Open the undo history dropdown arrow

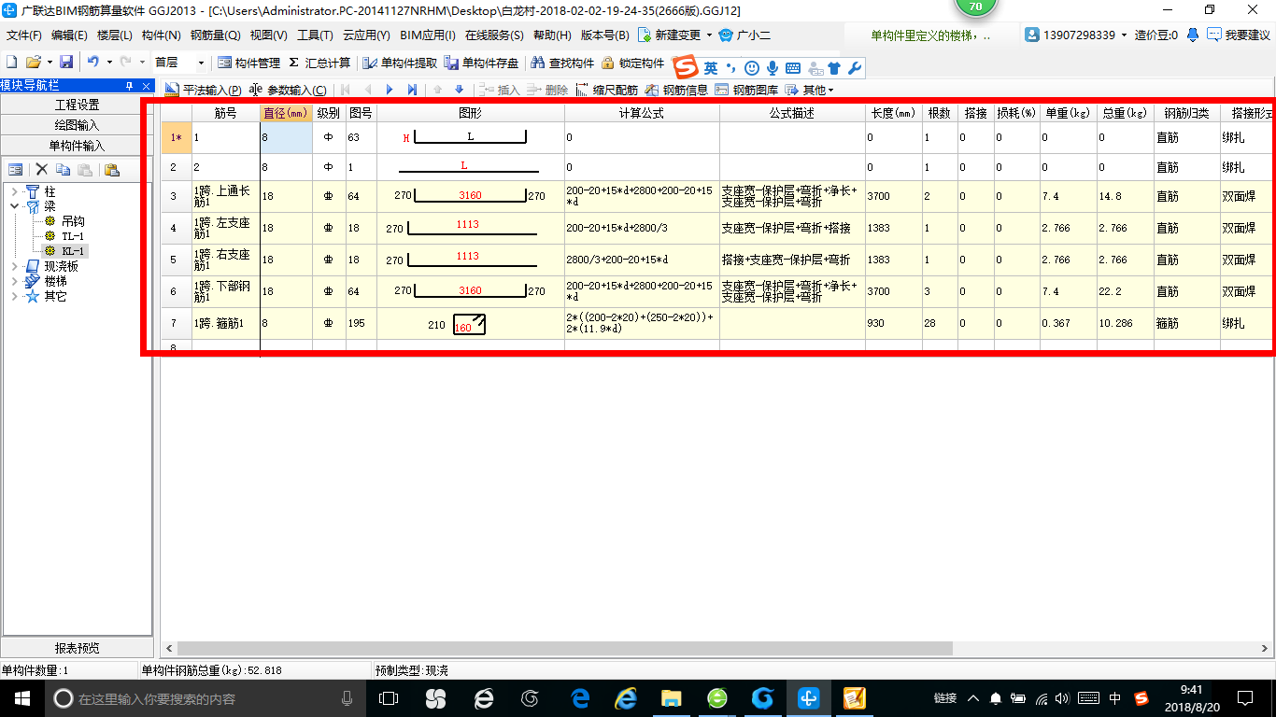point(109,63)
